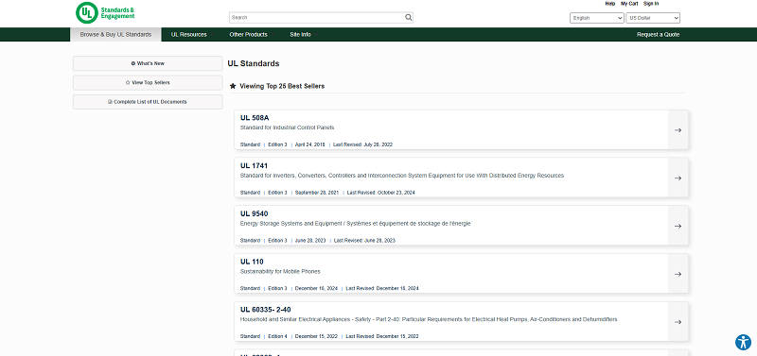Focus the Search input field
Screen dimensions: 757x356
pos(317,17)
